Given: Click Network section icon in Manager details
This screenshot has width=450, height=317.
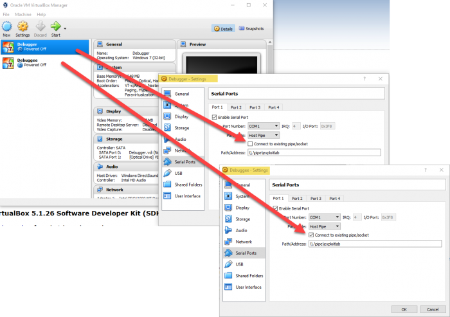Looking at the screenshot, I should click(x=100, y=190).
